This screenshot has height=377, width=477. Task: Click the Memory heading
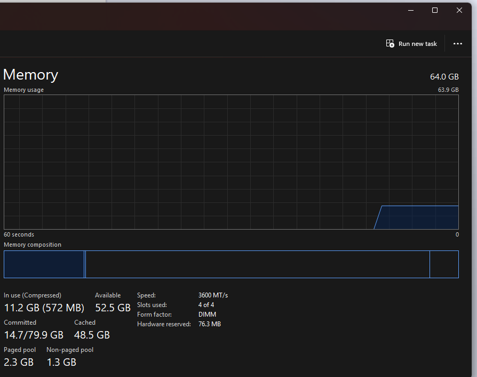click(x=31, y=75)
